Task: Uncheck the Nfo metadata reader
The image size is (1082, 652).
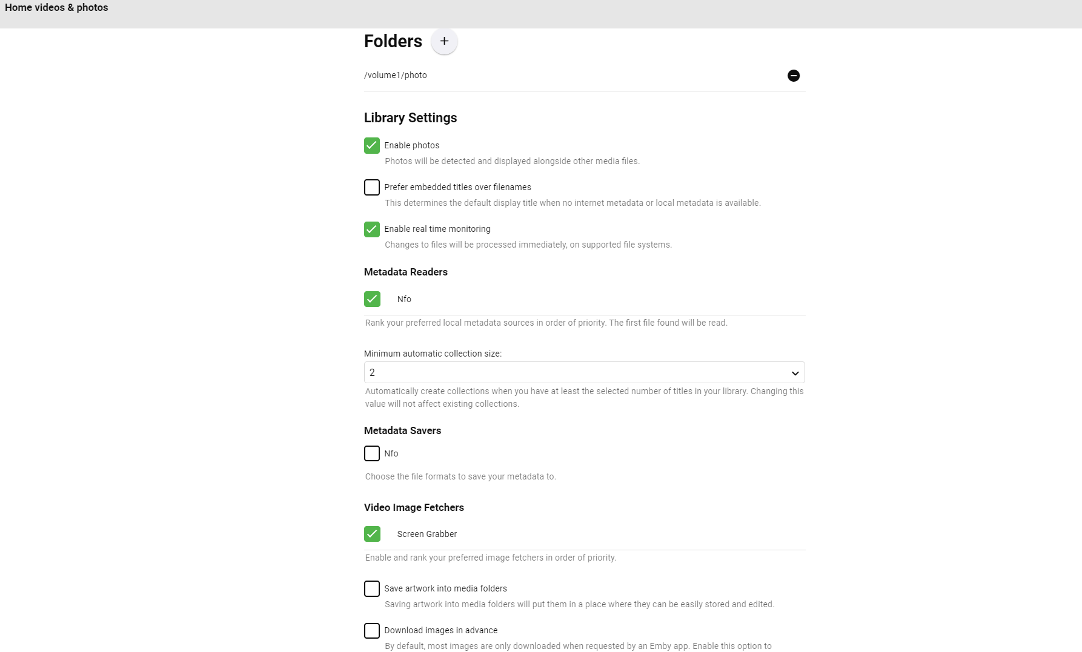Action: click(372, 299)
